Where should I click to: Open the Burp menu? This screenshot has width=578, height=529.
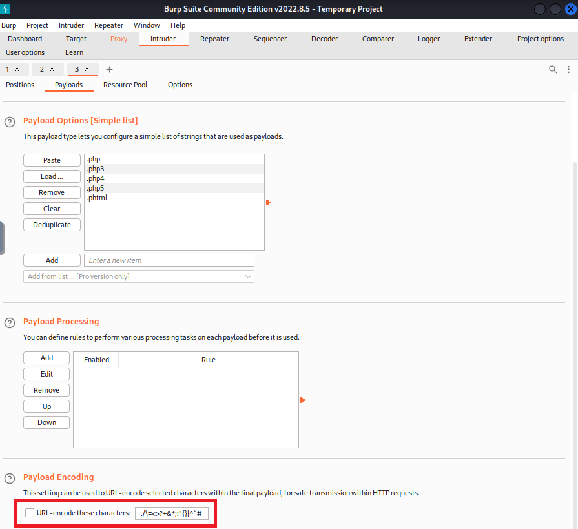pos(9,25)
